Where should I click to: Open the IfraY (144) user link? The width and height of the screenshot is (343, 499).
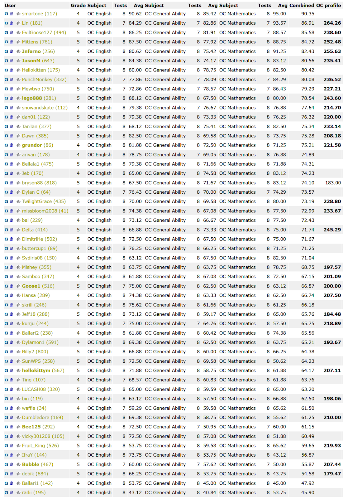pyautogui.click(x=34, y=455)
